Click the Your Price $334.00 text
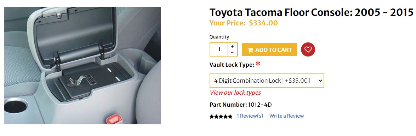 coord(244,23)
